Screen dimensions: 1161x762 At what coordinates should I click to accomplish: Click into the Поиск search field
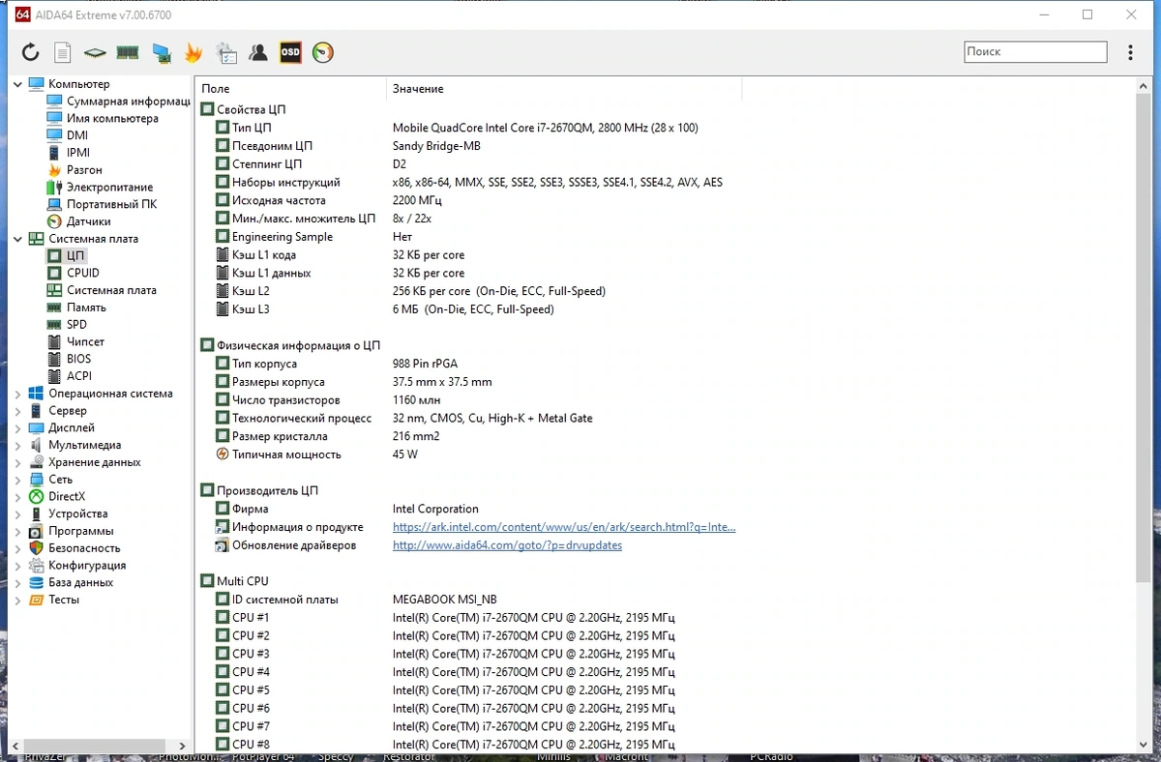(x=1035, y=52)
